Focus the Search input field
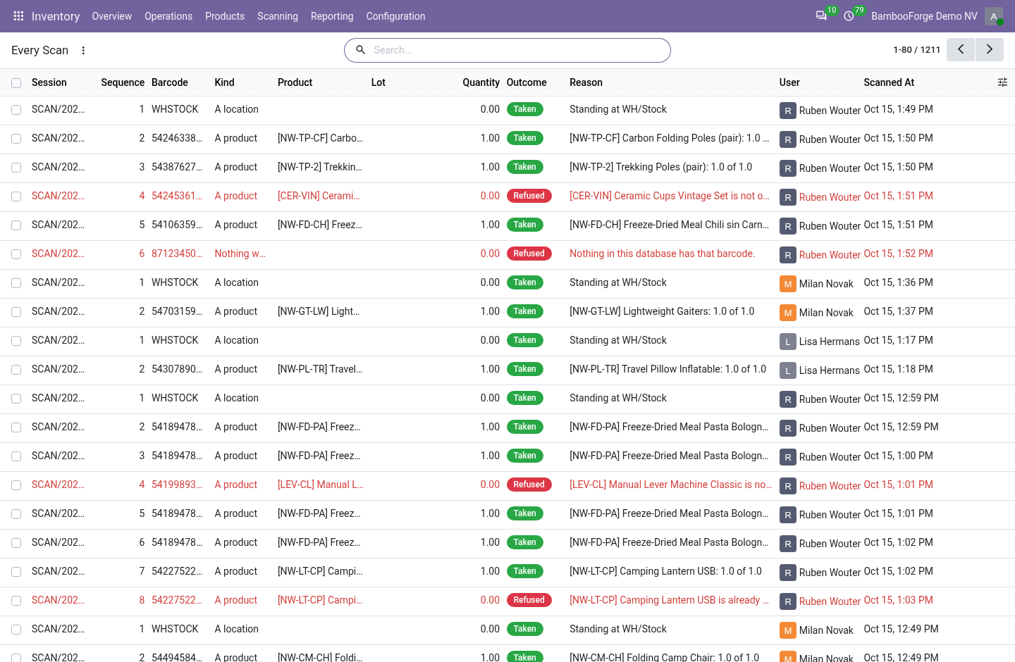1015x662 pixels. pyautogui.click(x=518, y=50)
